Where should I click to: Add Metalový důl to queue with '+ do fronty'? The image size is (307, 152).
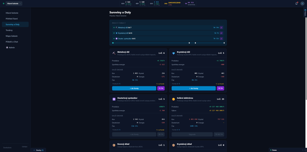134,88
